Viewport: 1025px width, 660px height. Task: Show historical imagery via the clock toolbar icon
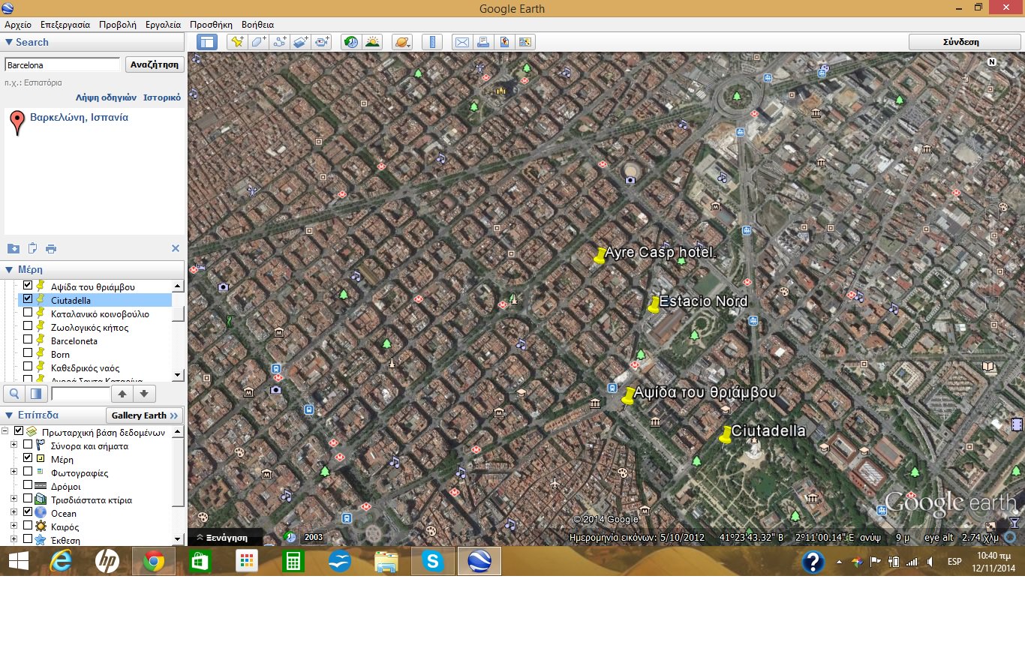(350, 42)
